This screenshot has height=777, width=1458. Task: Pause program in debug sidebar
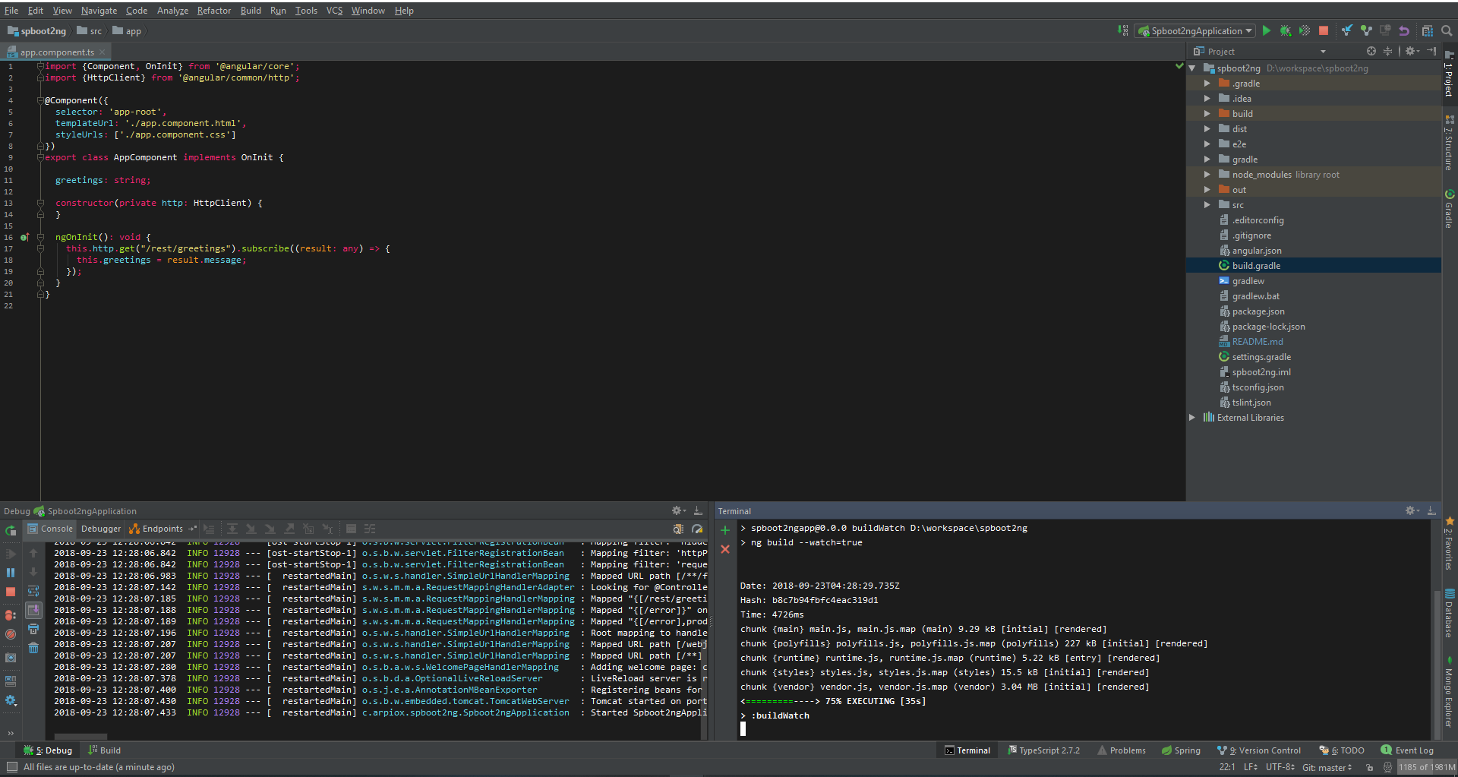point(11,573)
